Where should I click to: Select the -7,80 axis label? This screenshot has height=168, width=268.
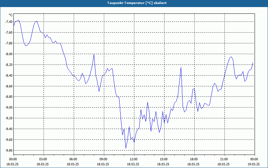tap(9, 43)
